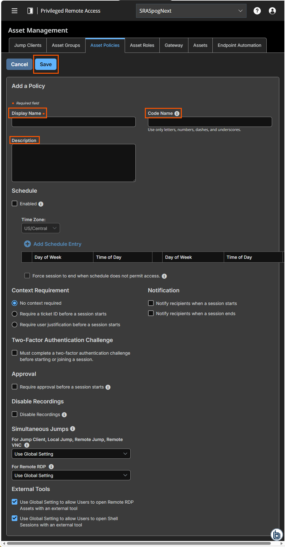Check Notify recipients when a session starts

click(151, 303)
